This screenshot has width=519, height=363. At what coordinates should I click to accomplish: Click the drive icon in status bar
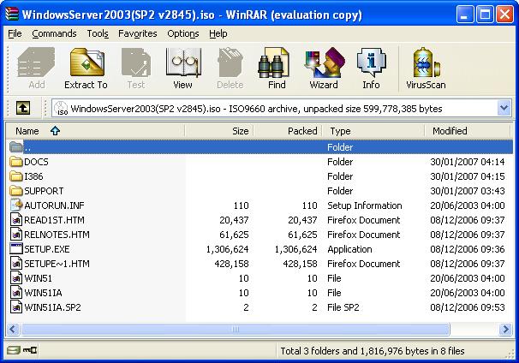13,350
